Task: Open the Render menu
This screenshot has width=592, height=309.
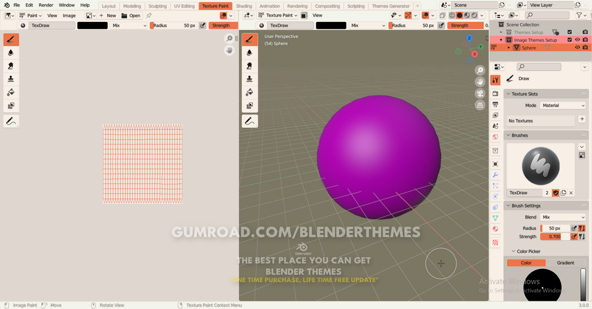Action: point(46,5)
